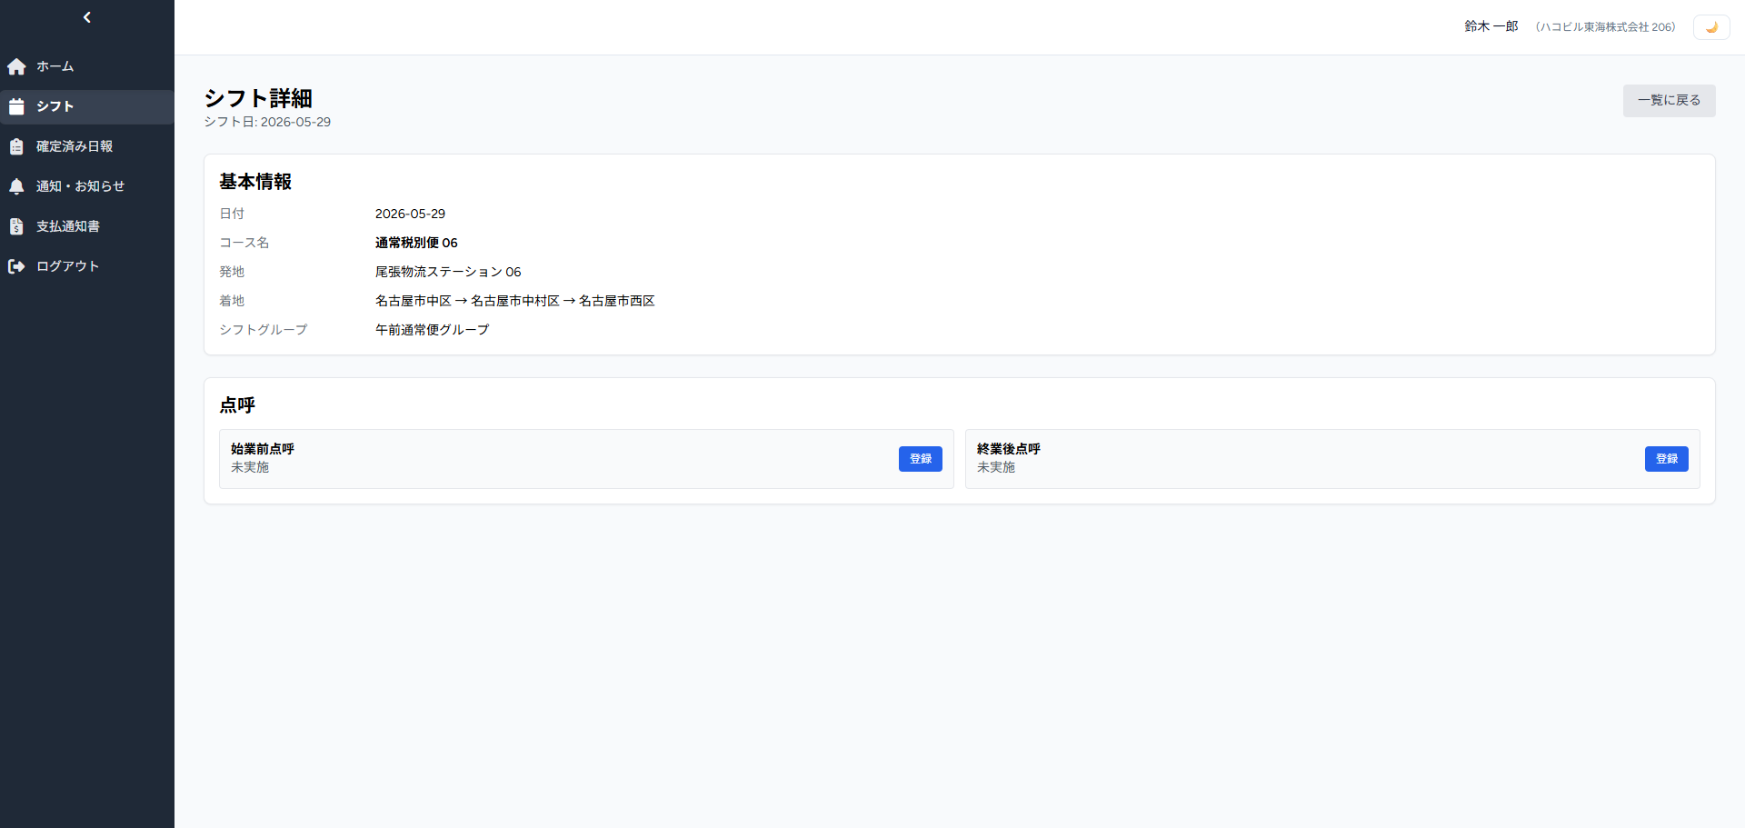Register the 始業前点呼 with 登録 button
The width and height of the screenshot is (1745, 828).
921,459
